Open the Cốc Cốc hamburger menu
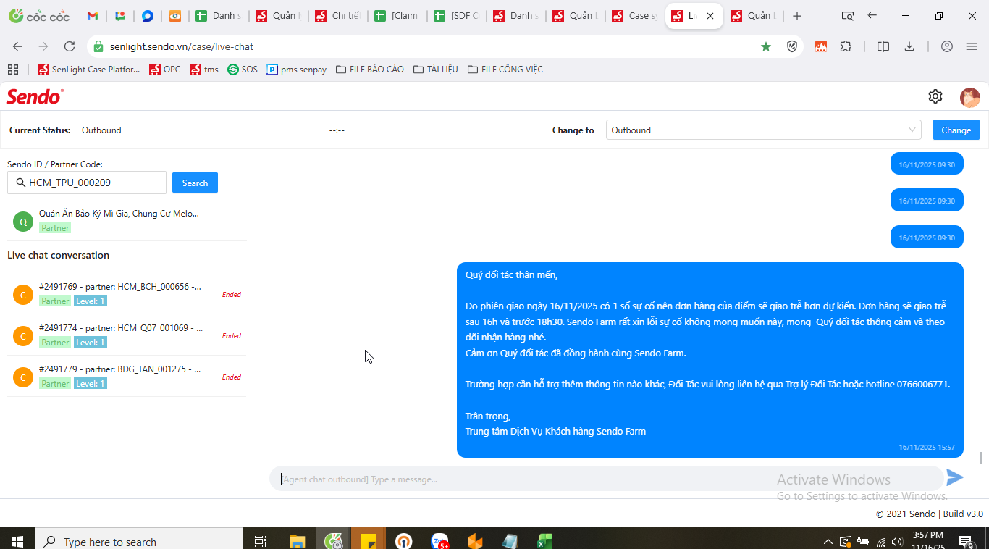The width and height of the screenshot is (989, 549). (972, 46)
